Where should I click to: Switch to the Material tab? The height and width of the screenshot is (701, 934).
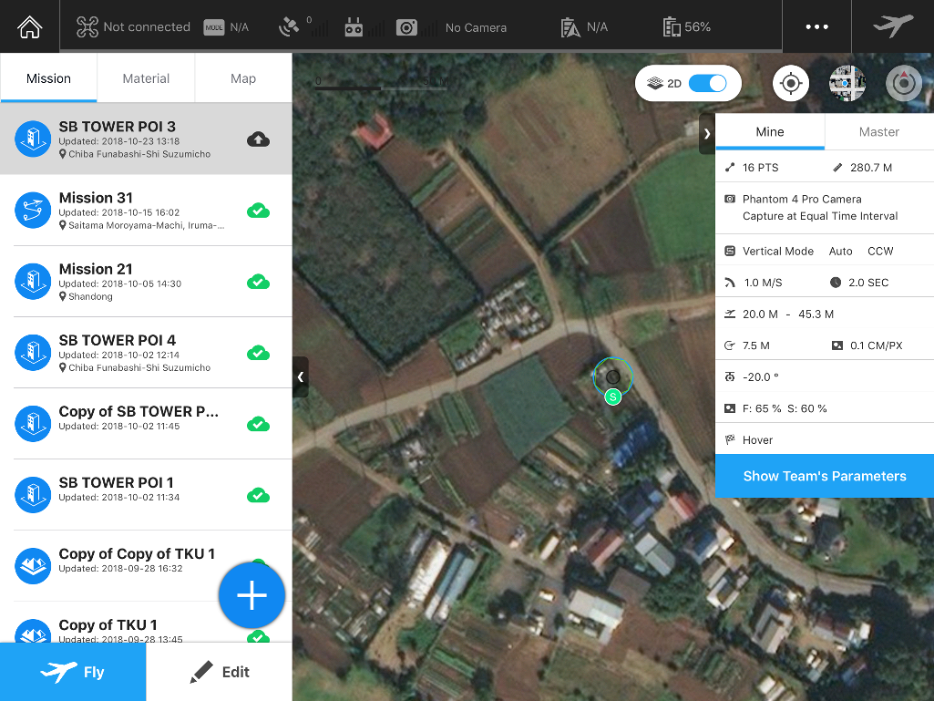tap(145, 78)
